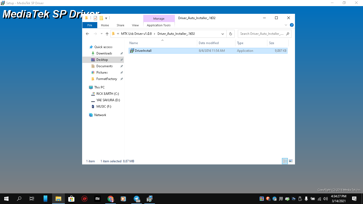Open File Explorer Help icon
363x204 pixels.
292,25
